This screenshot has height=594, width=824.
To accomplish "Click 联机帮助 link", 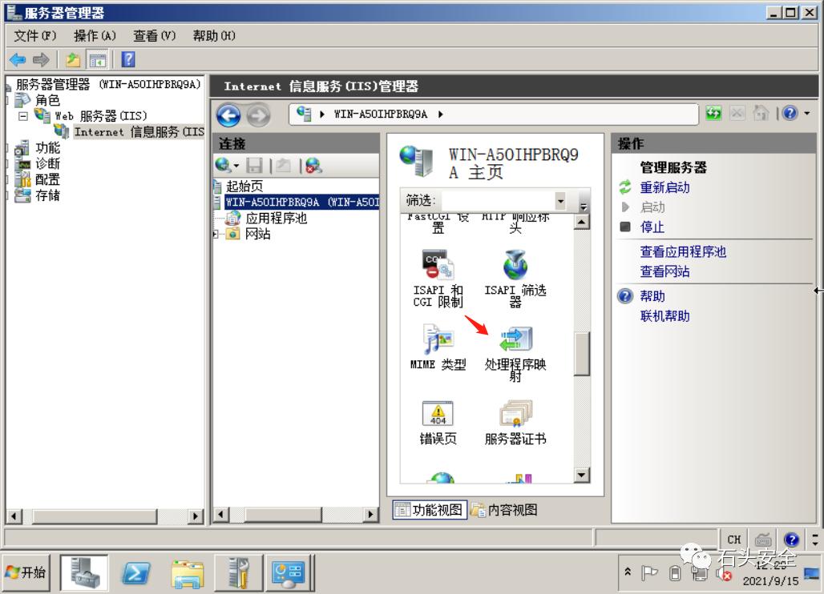I will tap(664, 316).
